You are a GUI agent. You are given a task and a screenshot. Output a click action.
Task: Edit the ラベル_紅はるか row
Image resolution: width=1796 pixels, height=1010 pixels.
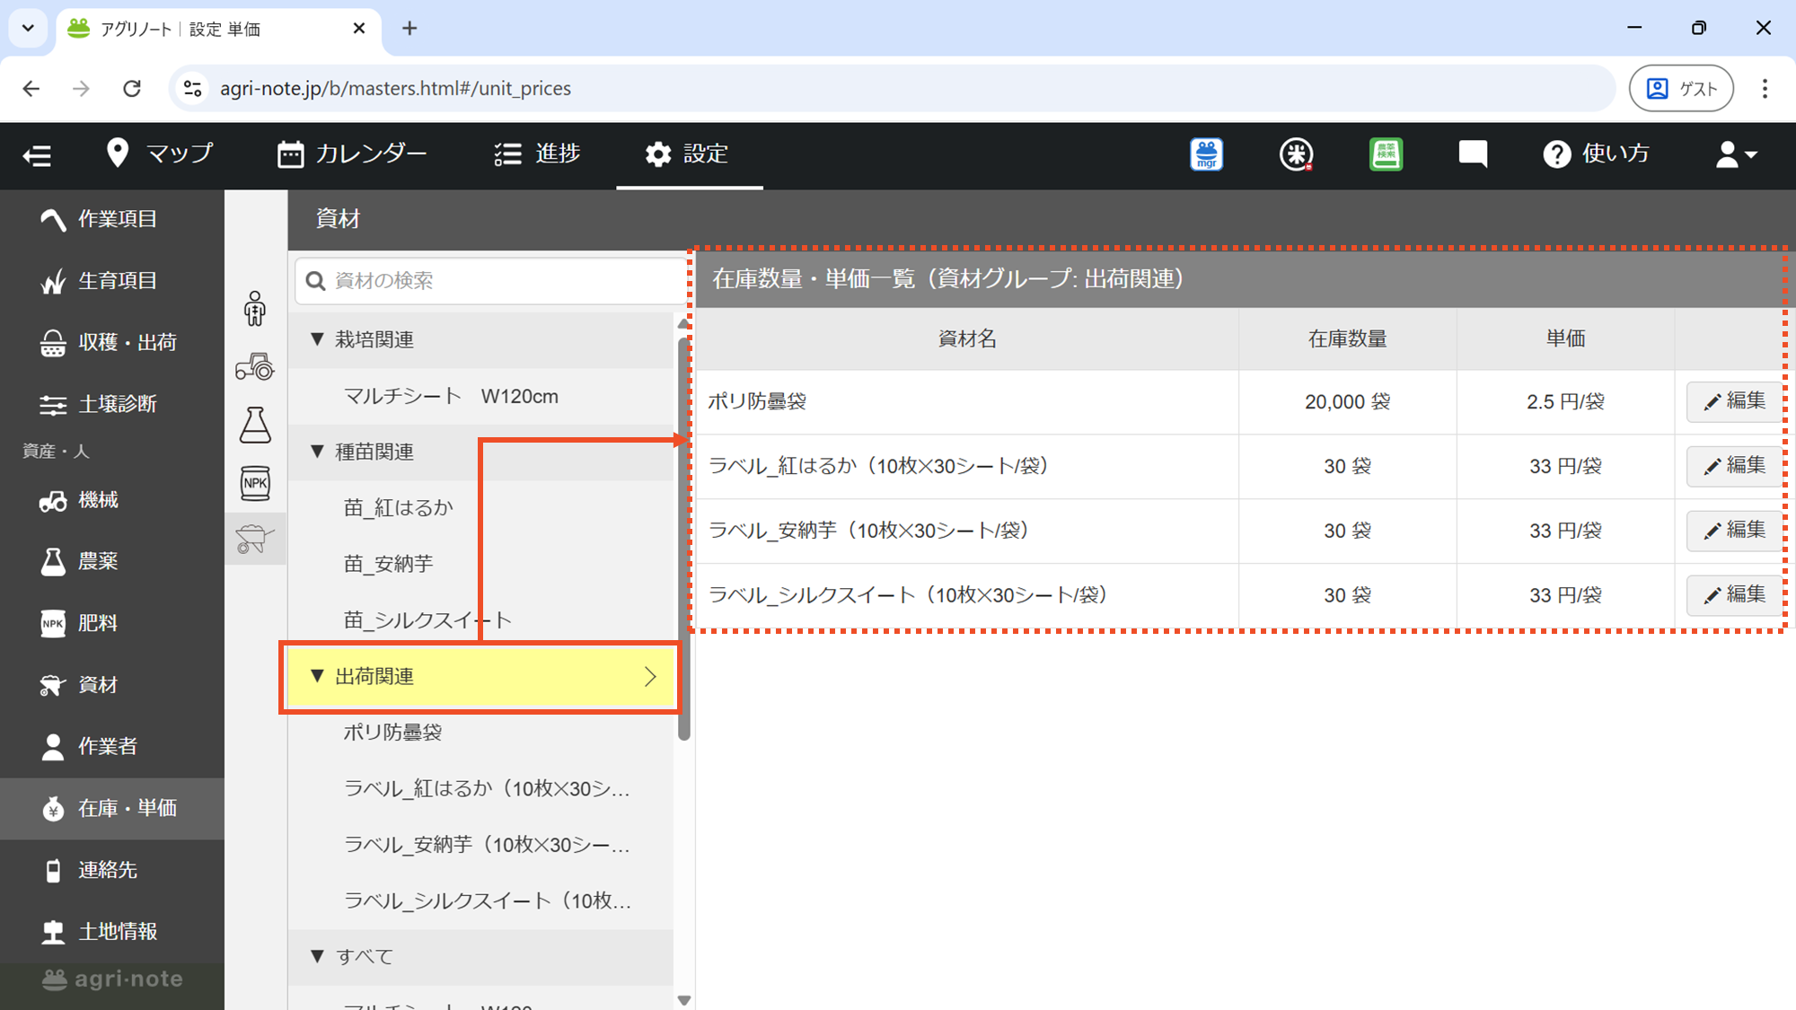coord(1735,466)
